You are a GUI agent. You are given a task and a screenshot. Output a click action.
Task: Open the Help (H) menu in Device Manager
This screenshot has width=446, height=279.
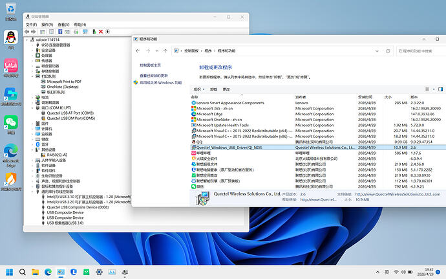[80, 25]
